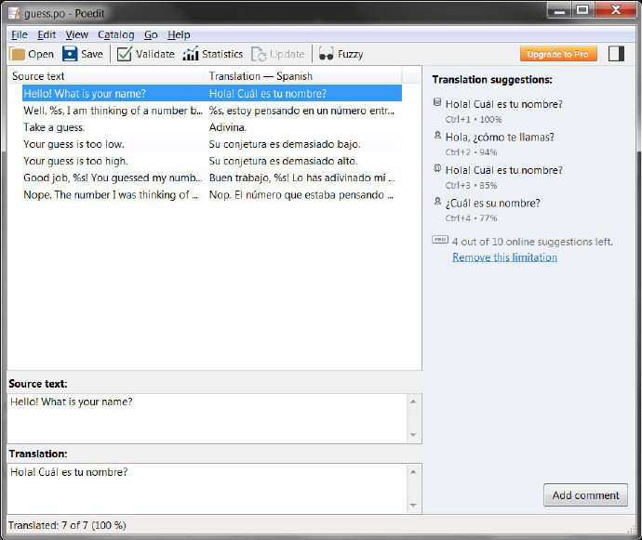This screenshot has width=642, height=540.
Task: Open the Edit menu
Action: [x=47, y=34]
